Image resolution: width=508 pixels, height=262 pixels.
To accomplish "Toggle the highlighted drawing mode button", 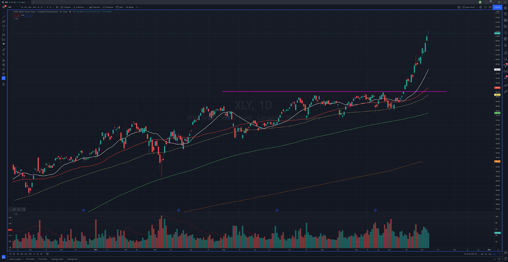I will [x=3, y=78].
